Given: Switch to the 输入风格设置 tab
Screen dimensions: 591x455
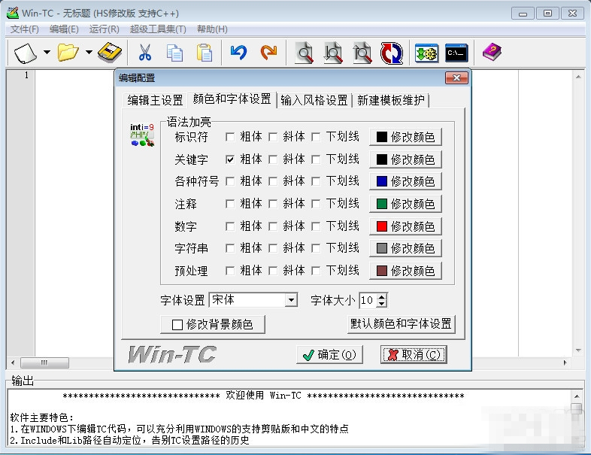Looking at the screenshot, I should click(314, 100).
